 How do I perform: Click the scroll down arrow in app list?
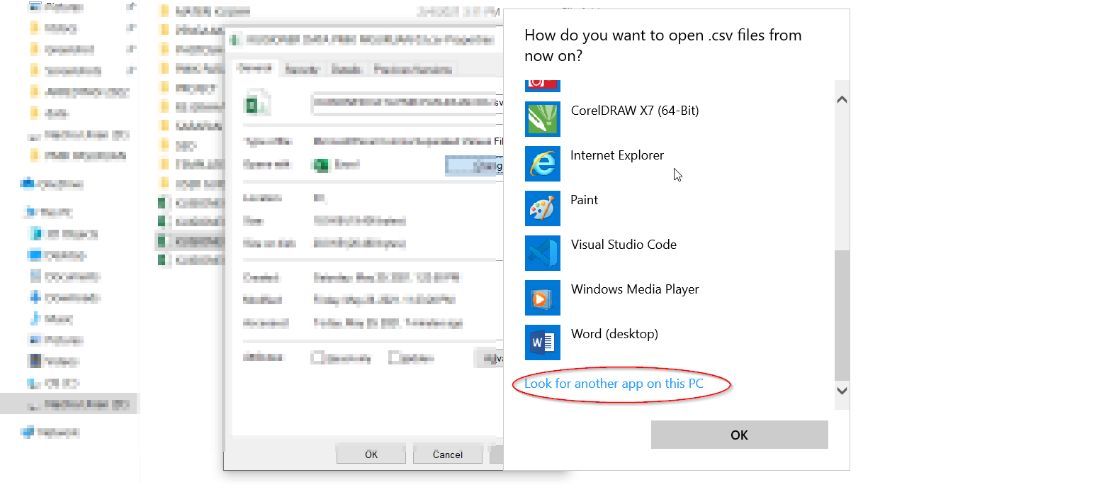tap(842, 390)
